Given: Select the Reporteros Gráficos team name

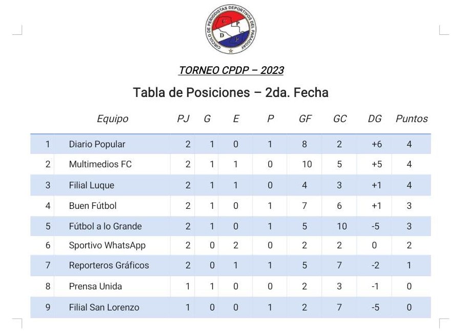Looking at the screenshot, I should coord(109,265).
